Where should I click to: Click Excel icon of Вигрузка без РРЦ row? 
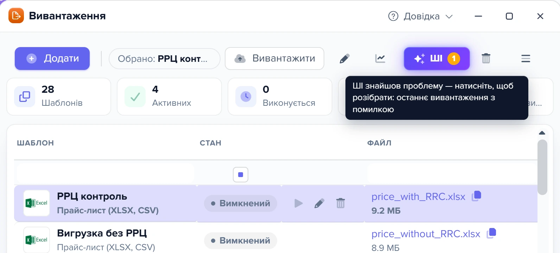coord(37,240)
